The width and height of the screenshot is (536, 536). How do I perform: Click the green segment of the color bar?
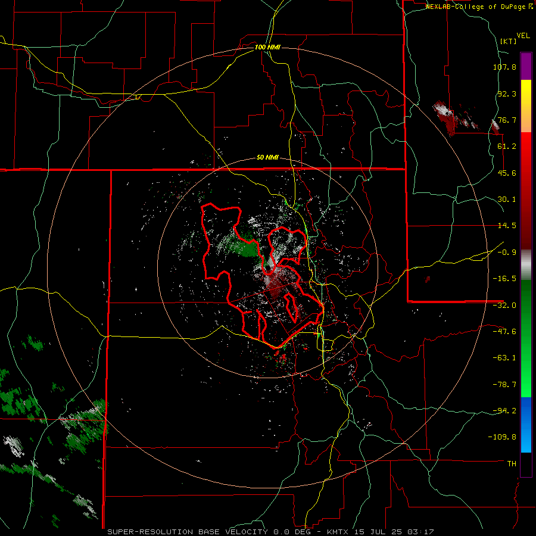pos(526,338)
